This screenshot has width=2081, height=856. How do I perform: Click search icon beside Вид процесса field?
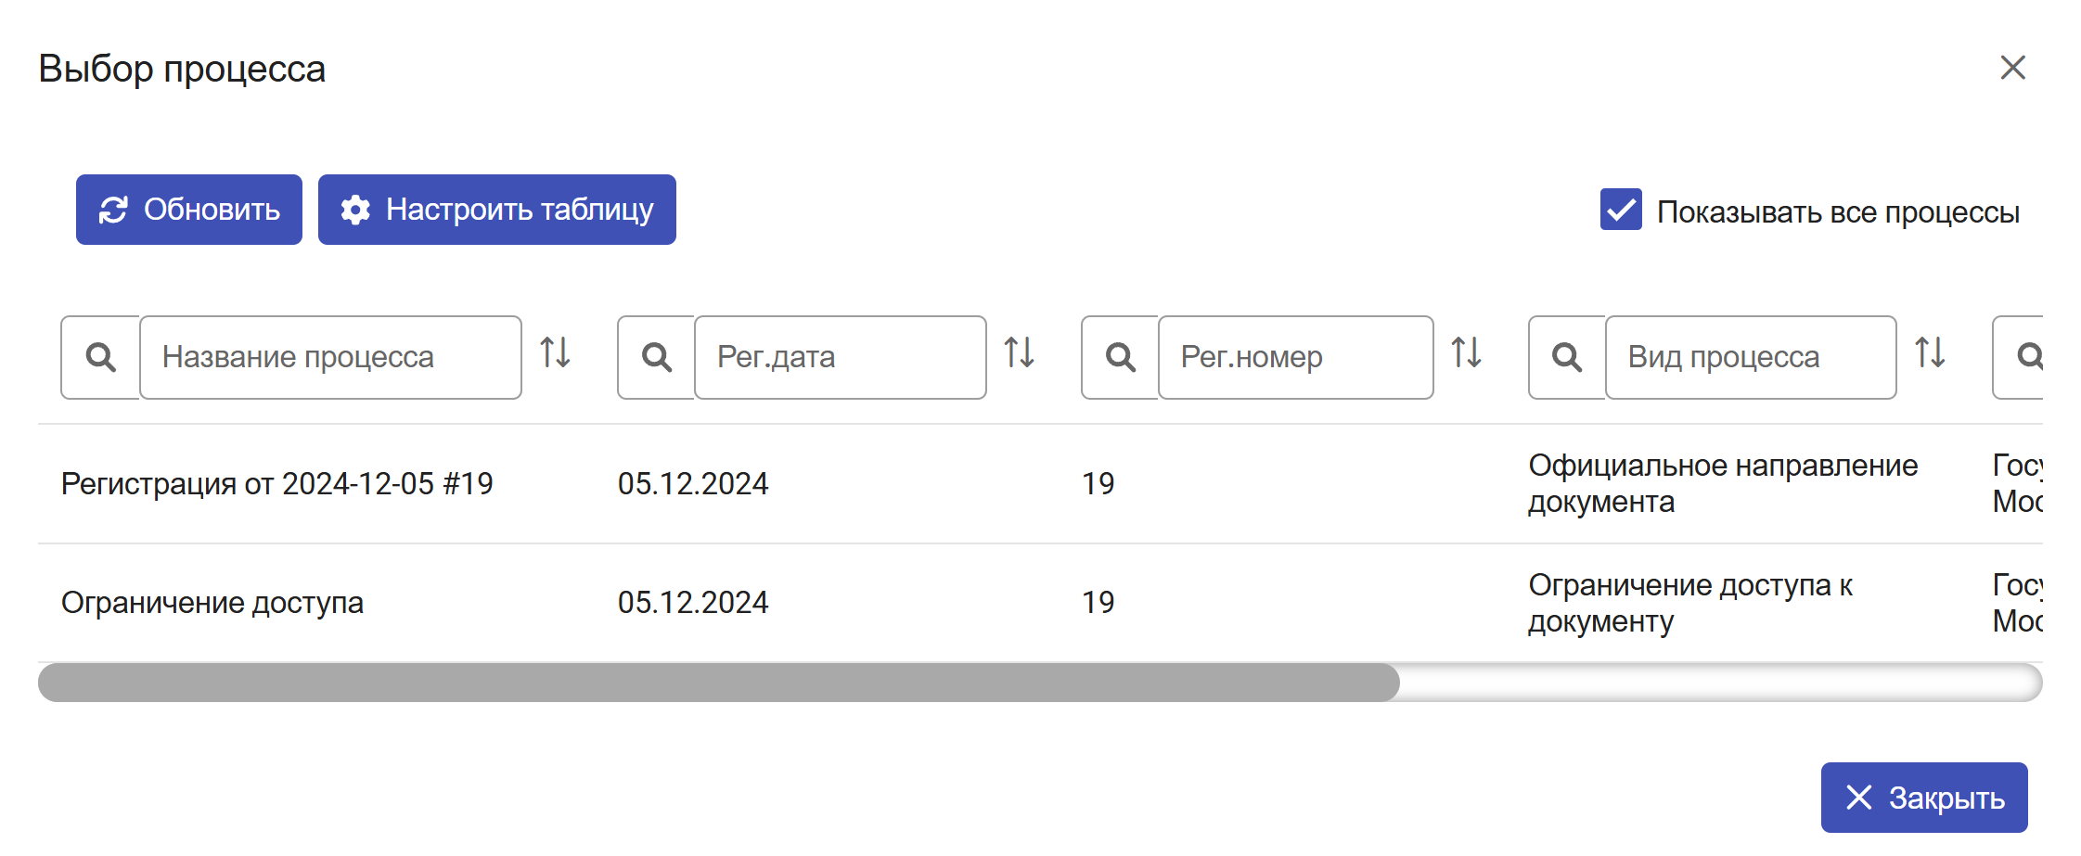point(1567,357)
